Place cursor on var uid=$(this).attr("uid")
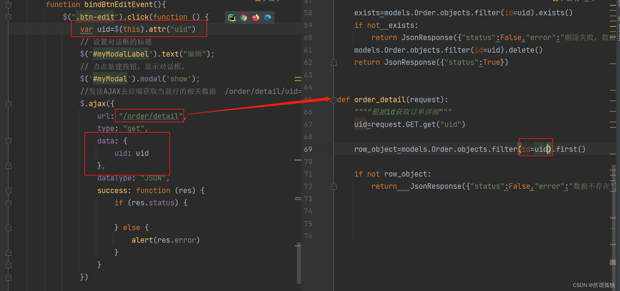Screen dimensions: 620x291 point(138,29)
